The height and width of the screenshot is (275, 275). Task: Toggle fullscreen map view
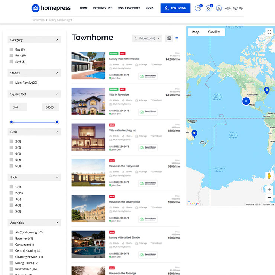coord(269,32)
